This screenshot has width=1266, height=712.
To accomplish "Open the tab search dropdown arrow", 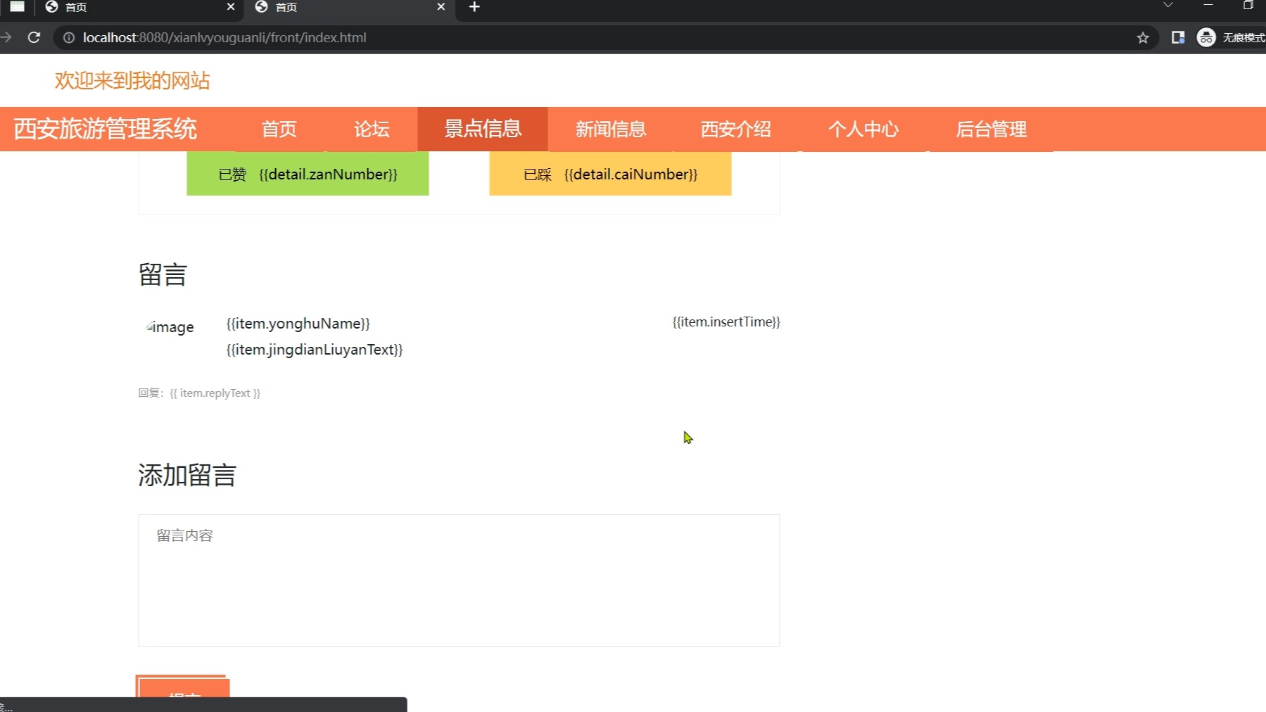I will click(1168, 6).
